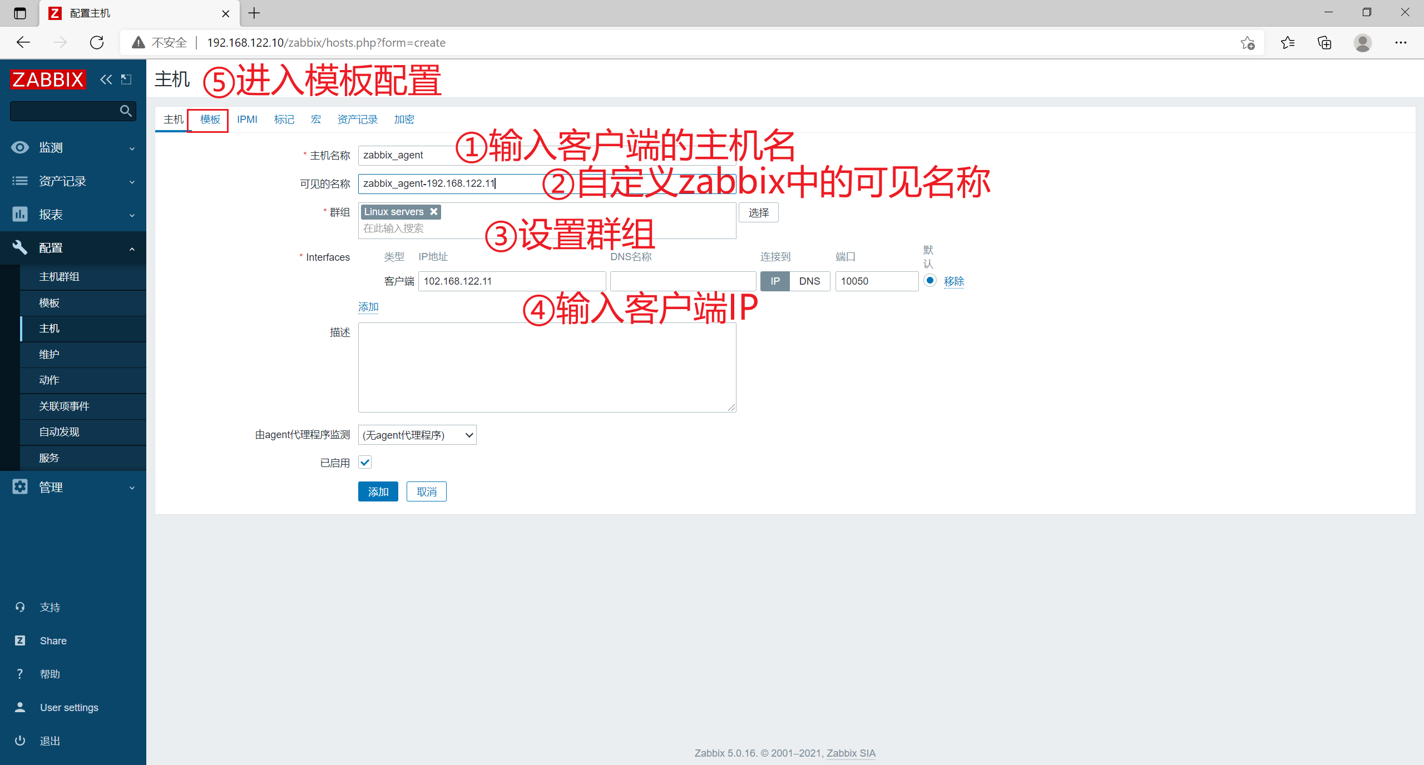Expand the 资产记录 sidebar section

73,181
